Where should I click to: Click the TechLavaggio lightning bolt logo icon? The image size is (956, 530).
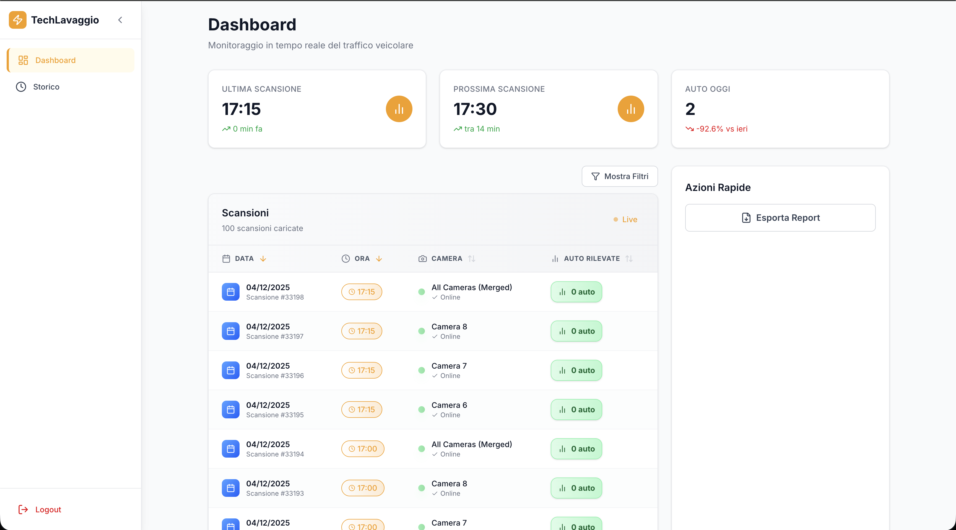click(17, 20)
